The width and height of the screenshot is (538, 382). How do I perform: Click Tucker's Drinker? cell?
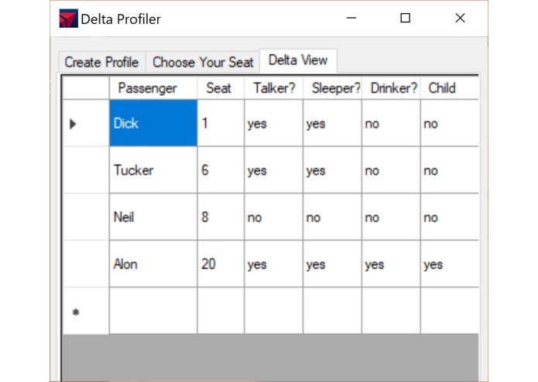391,170
